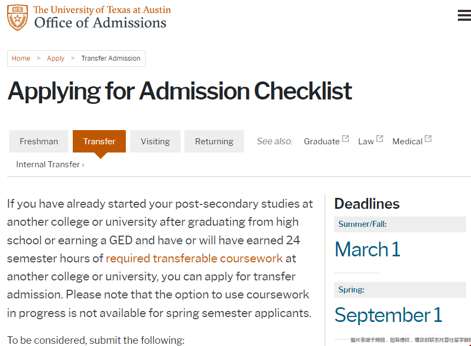Click the UT Austin shield logo
The width and height of the screenshot is (471, 346).
tap(18, 17)
